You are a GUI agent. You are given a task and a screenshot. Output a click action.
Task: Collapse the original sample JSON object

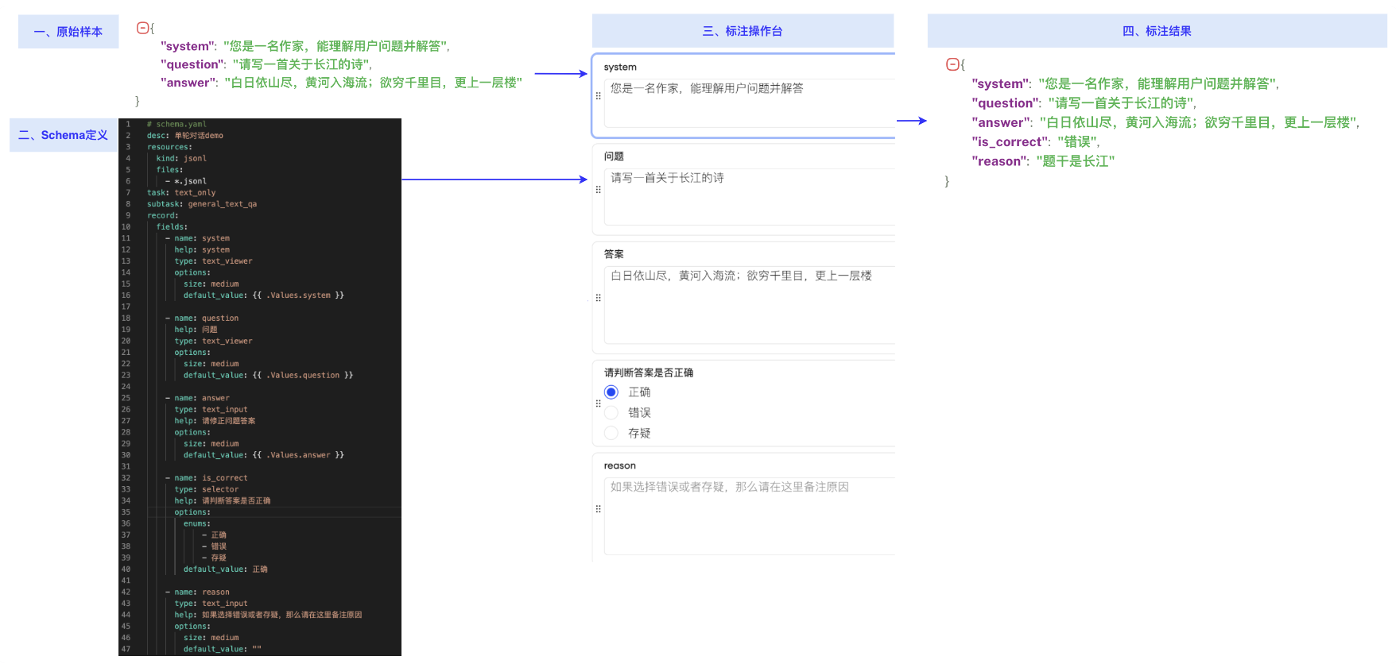(142, 28)
